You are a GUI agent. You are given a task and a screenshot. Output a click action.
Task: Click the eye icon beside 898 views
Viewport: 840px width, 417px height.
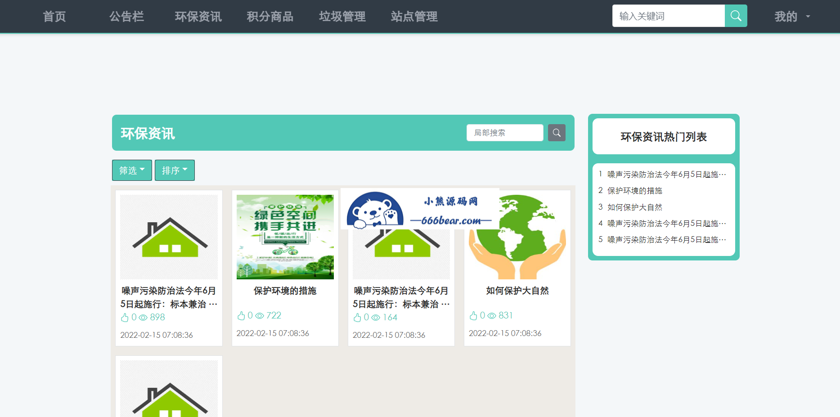point(143,318)
